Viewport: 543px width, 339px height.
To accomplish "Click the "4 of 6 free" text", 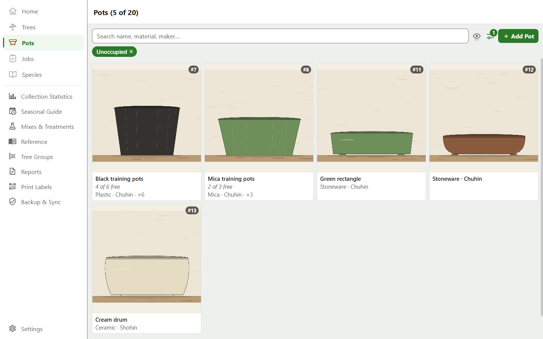I will pos(108,187).
